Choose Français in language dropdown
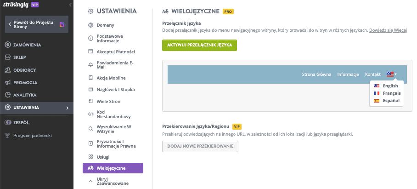This screenshot has width=417, height=189. pos(386,93)
